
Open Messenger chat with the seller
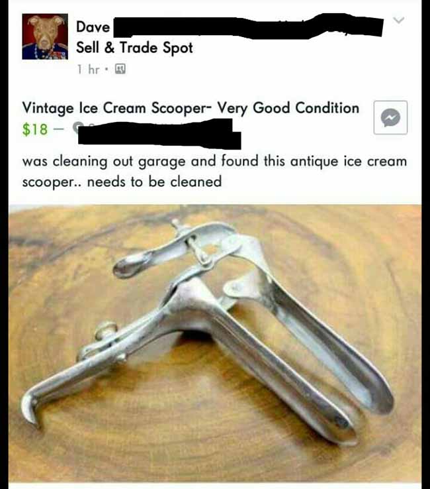390,117
